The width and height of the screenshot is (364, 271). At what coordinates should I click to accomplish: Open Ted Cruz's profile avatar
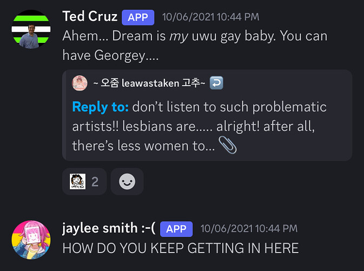[x=31, y=29]
